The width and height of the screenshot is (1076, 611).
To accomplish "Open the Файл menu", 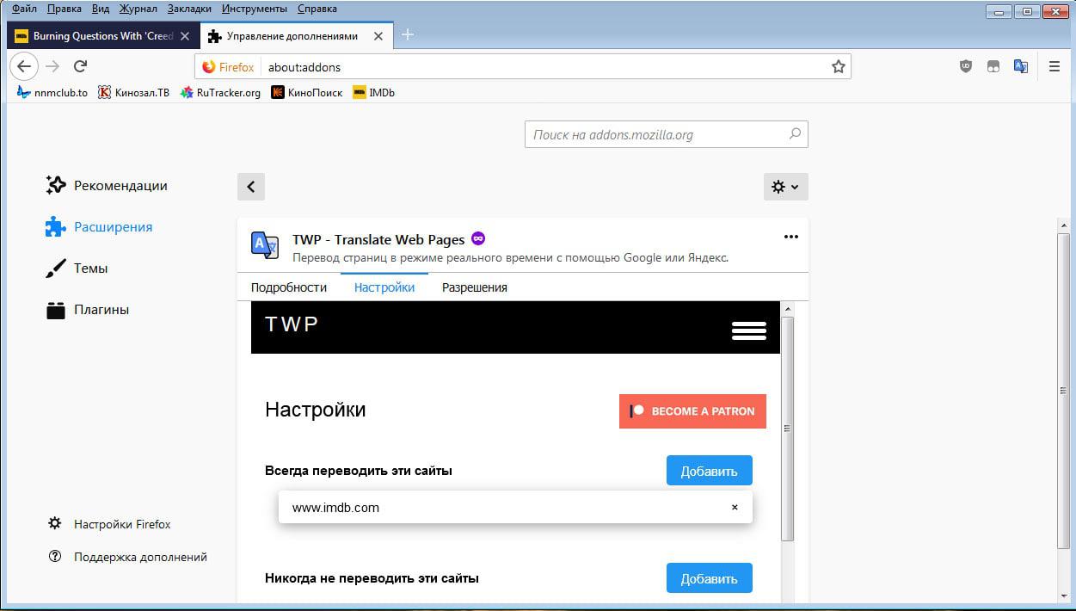I will pyautogui.click(x=24, y=9).
